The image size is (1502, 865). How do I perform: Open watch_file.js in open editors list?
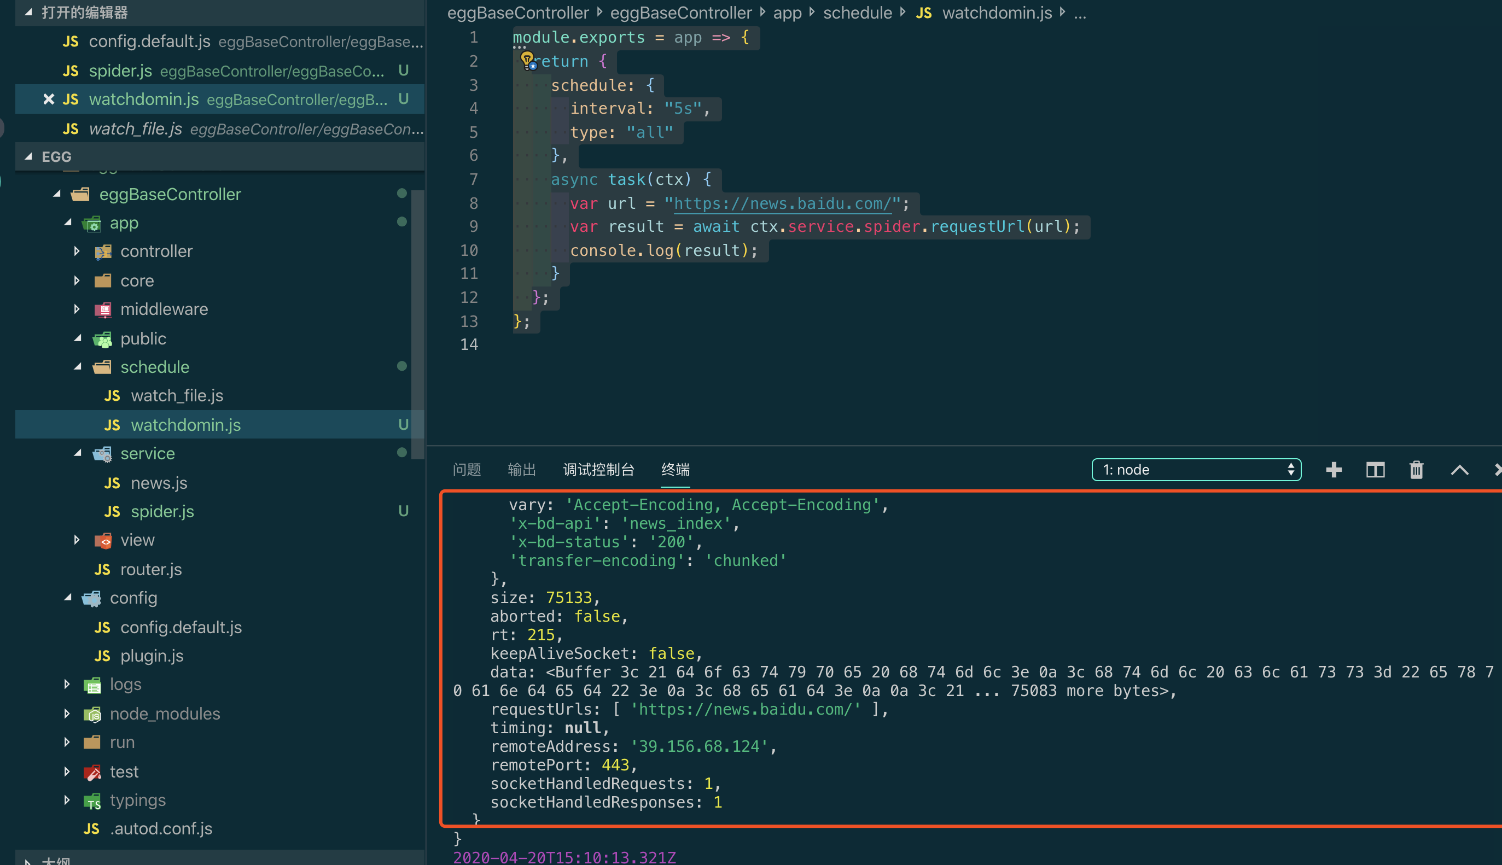click(220, 129)
